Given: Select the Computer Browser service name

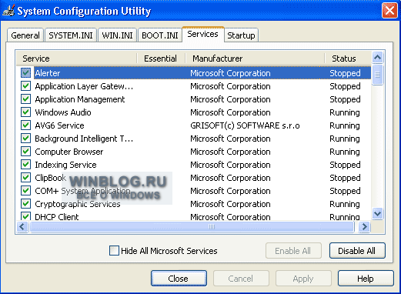Looking at the screenshot, I should click(69, 152).
